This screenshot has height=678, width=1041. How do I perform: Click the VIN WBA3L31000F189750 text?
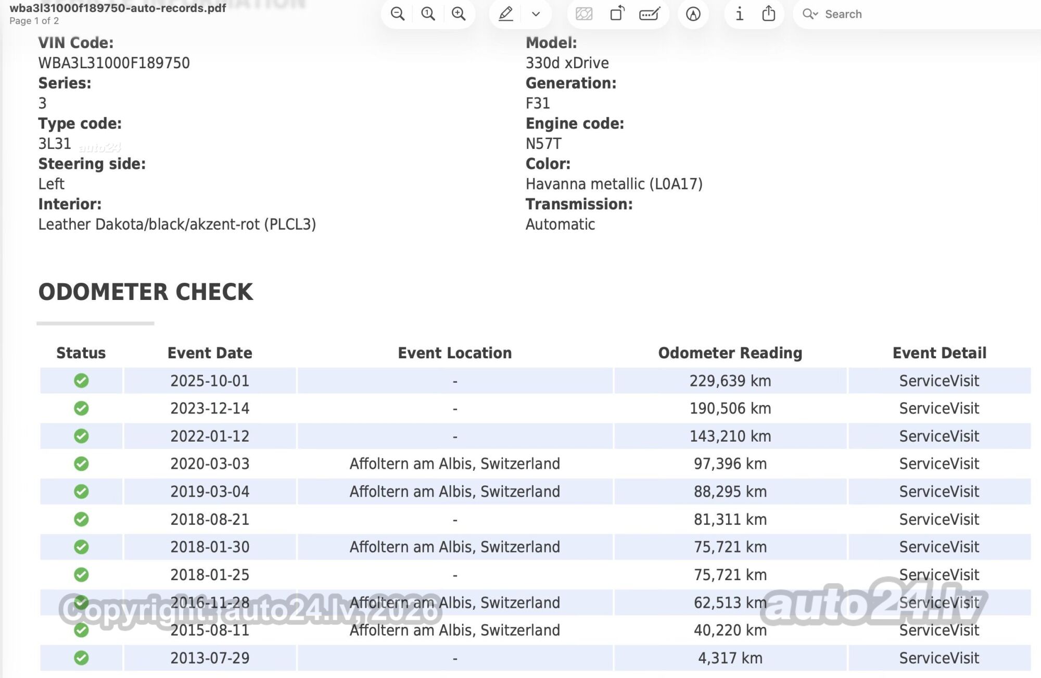coord(114,63)
